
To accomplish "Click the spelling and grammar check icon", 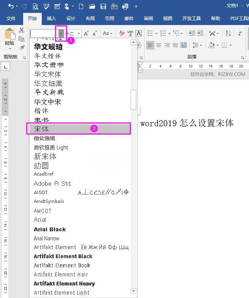I will [x=46, y=6].
